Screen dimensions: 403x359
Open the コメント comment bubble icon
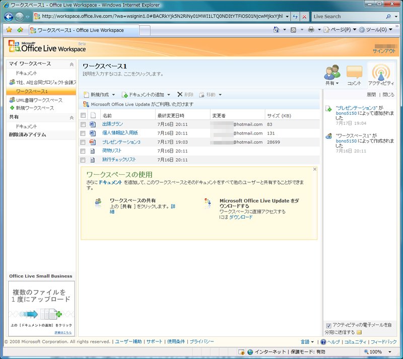coord(355,72)
